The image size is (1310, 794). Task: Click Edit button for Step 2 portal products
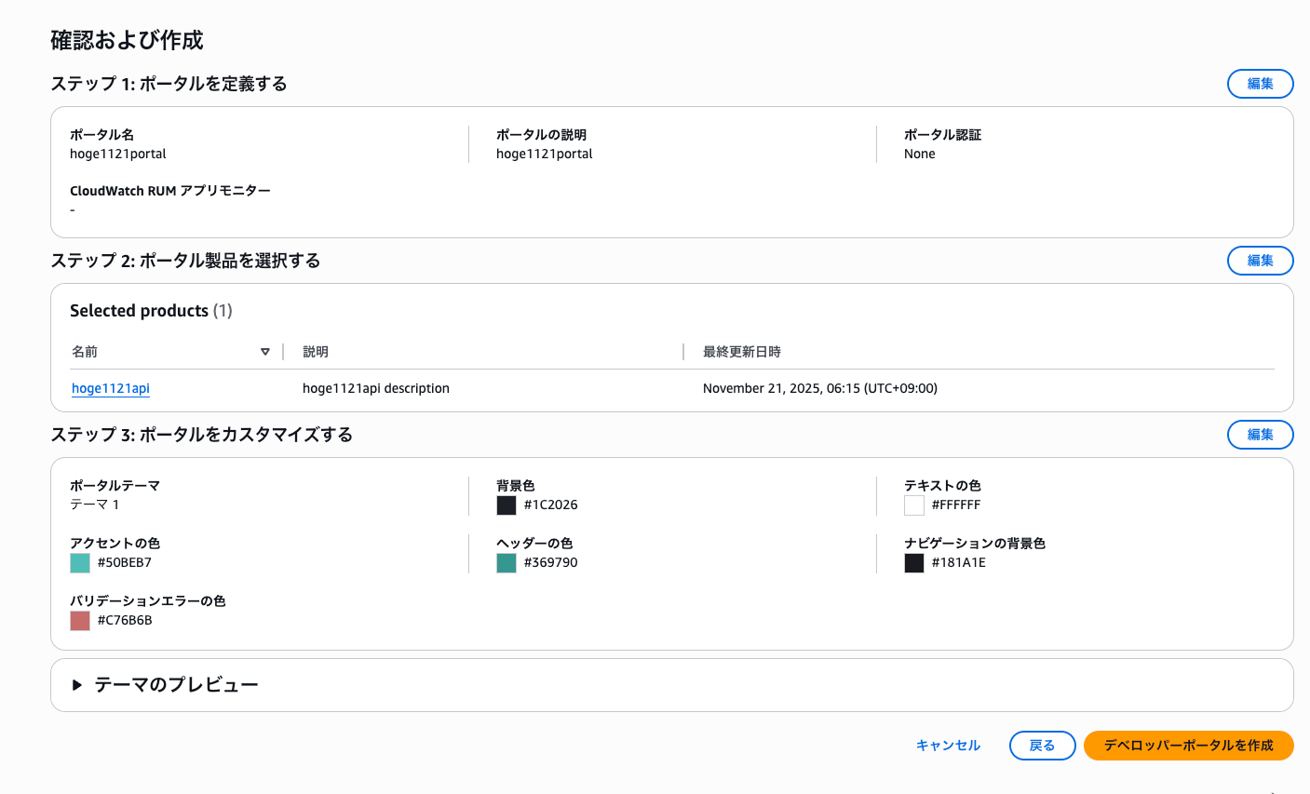[1260, 261]
